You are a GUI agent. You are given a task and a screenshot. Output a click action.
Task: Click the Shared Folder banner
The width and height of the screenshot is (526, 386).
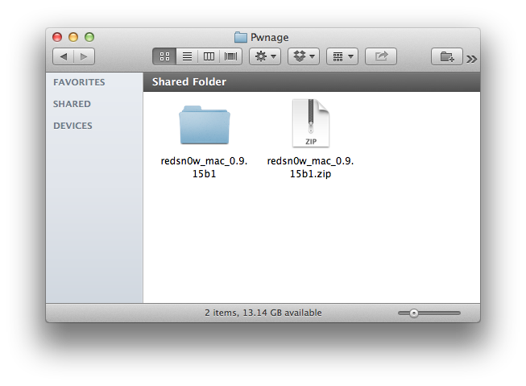point(312,82)
